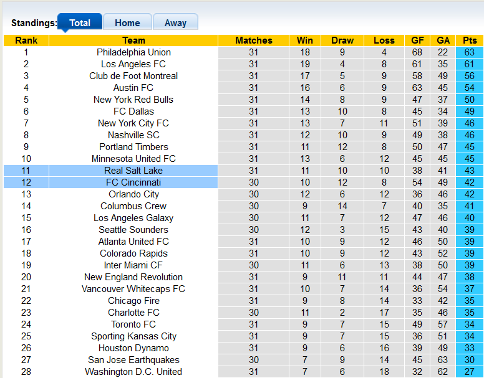
Task: Click the New York Red Bulls entry
Action: [133, 100]
